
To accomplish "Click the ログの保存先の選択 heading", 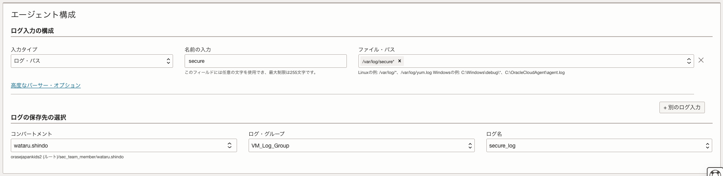I will pyautogui.click(x=39, y=117).
